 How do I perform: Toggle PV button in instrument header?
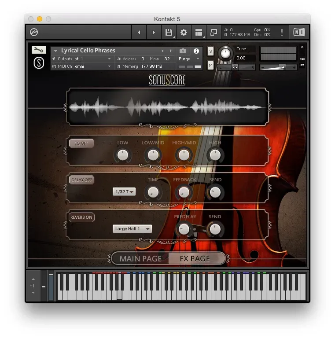(x=302, y=65)
